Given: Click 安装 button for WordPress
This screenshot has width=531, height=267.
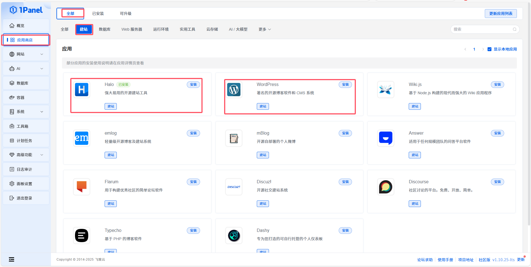Looking at the screenshot, I should (x=345, y=85).
